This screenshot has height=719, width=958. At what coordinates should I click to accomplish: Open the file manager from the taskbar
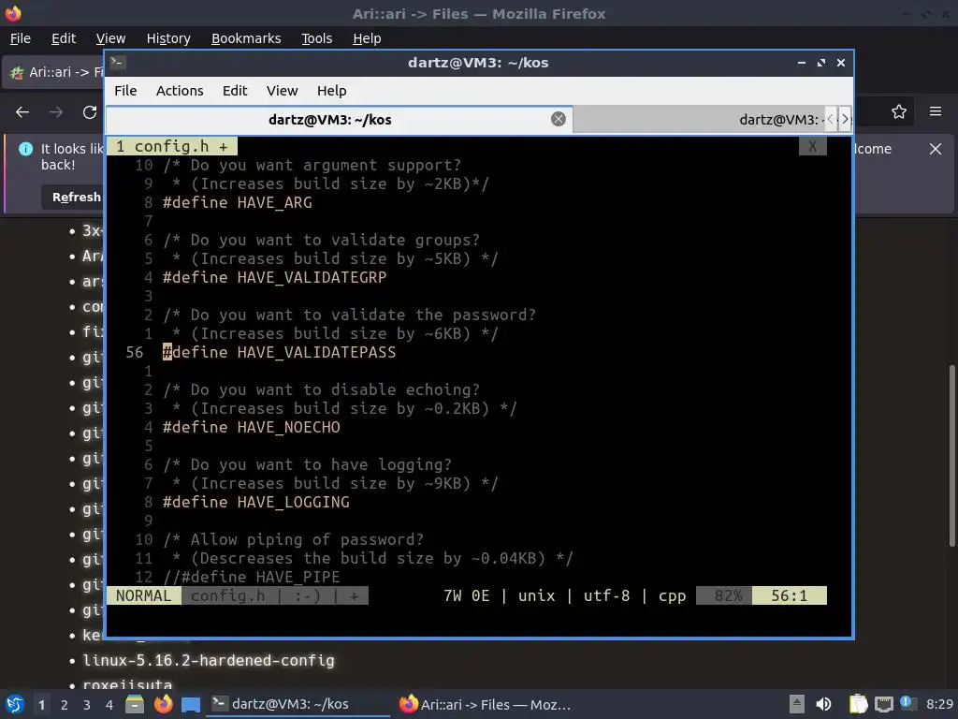(135, 704)
